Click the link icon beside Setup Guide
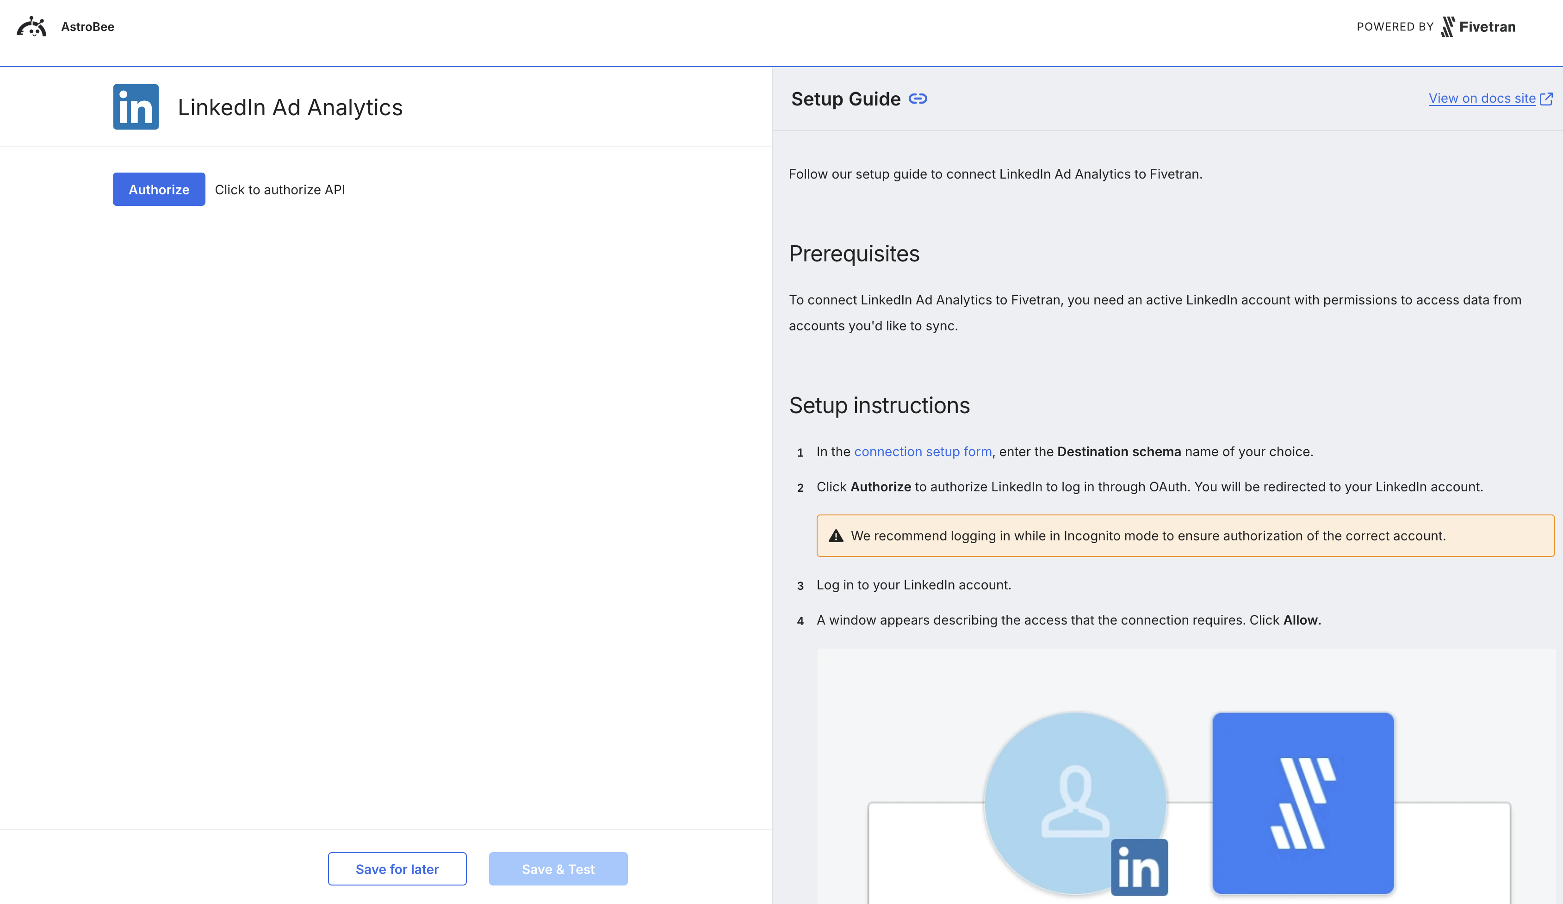Image resolution: width=1563 pixels, height=904 pixels. pyautogui.click(x=918, y=98)
